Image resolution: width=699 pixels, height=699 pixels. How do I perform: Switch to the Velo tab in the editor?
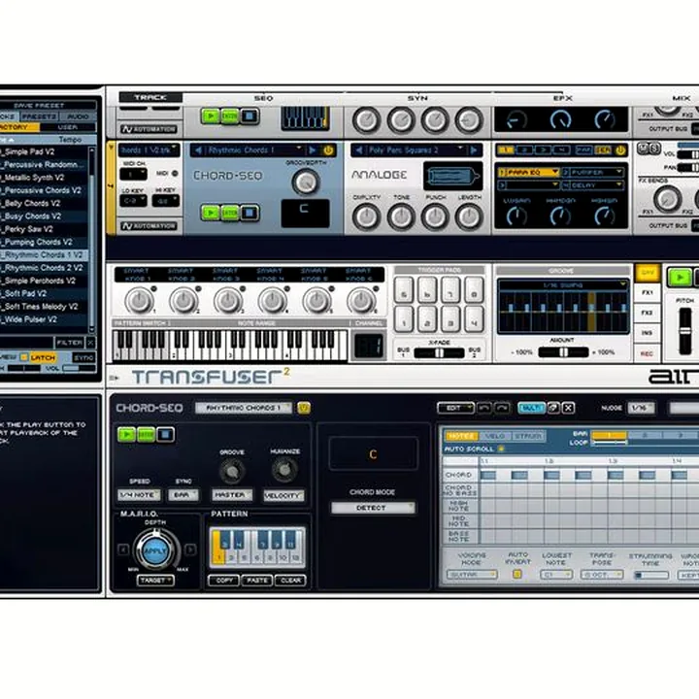495,436
